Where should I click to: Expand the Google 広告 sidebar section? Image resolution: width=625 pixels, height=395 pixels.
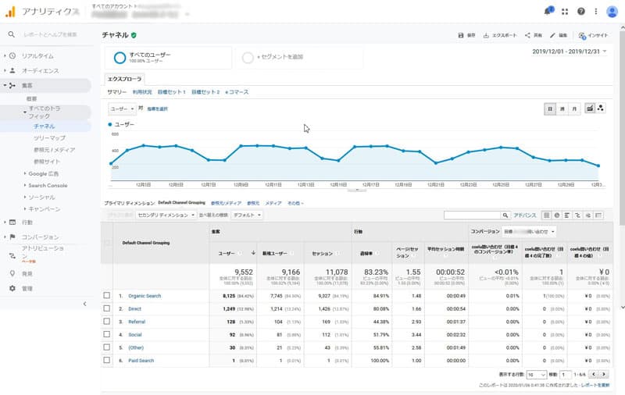pos(43,173)
